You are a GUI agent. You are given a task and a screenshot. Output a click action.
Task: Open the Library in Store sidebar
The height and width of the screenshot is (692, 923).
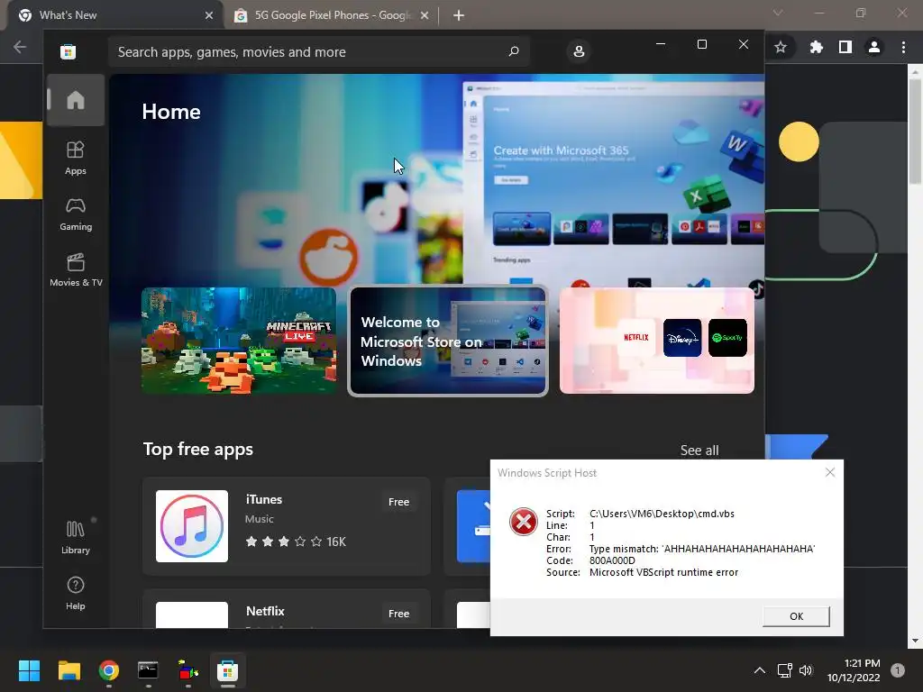76,537
